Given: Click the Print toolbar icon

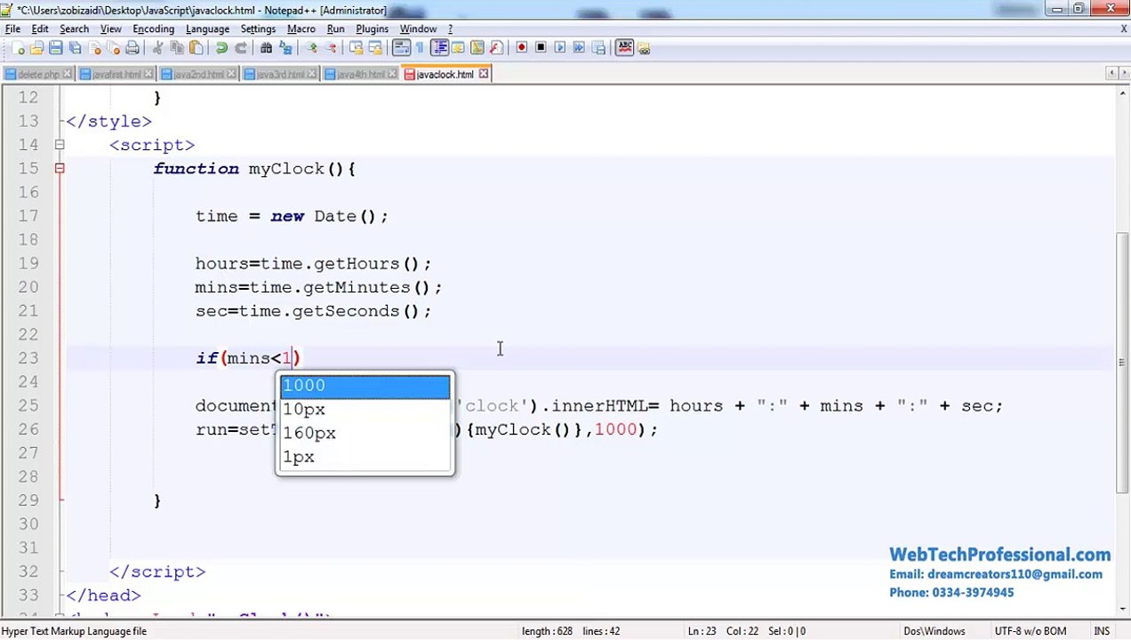Looking at the screenshot, I should [132, 48].
